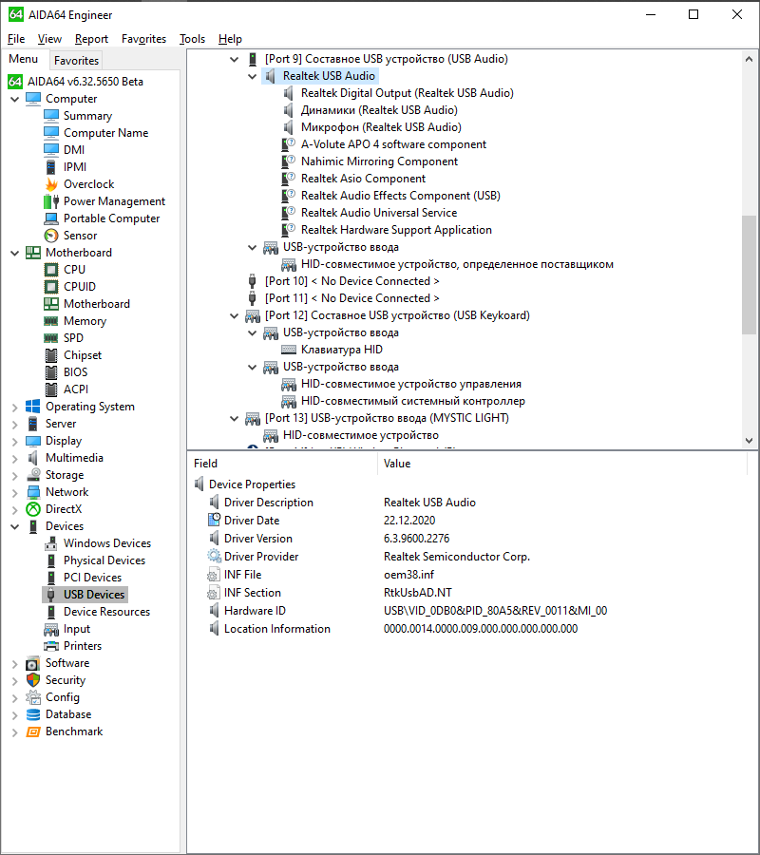Viewport: 760px width, 855px height.
Task: Expand the Operating System node
Action: point(15,407)
